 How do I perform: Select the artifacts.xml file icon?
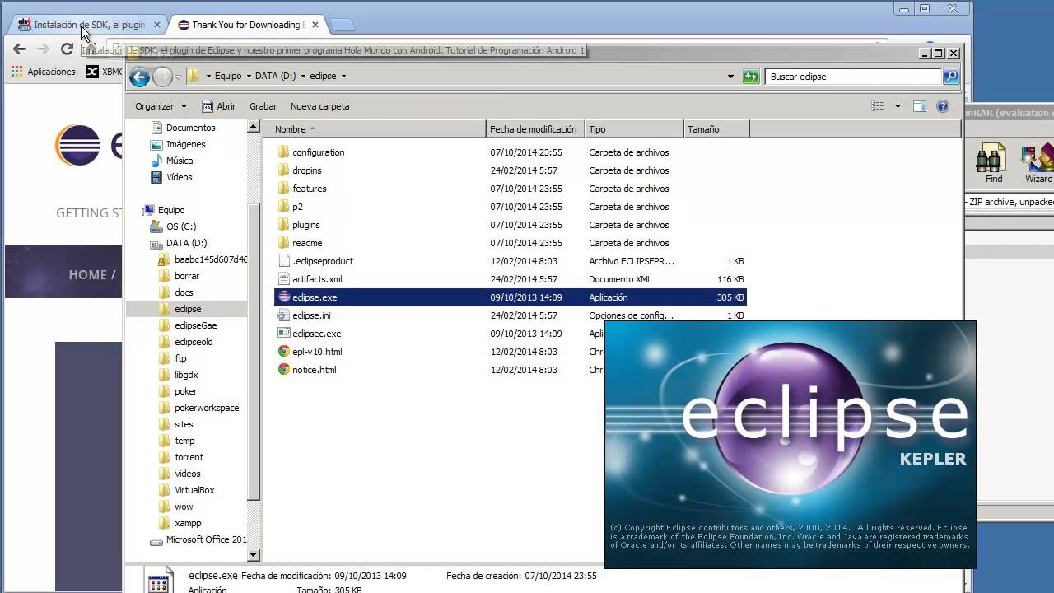tap(284, 279)
